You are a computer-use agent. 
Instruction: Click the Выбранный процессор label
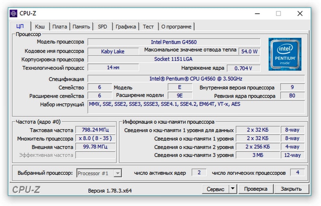(x=45, y=173)
